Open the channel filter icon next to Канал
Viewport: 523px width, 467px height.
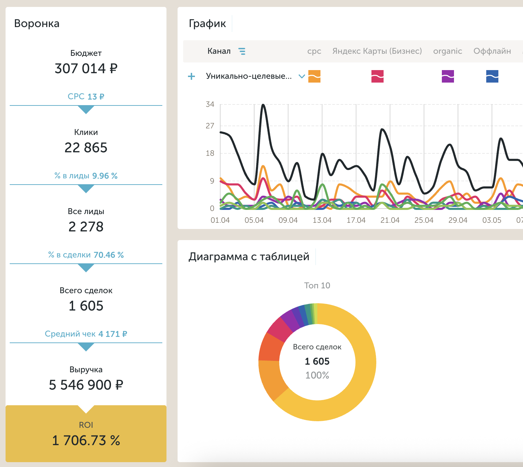pos(242,51)
